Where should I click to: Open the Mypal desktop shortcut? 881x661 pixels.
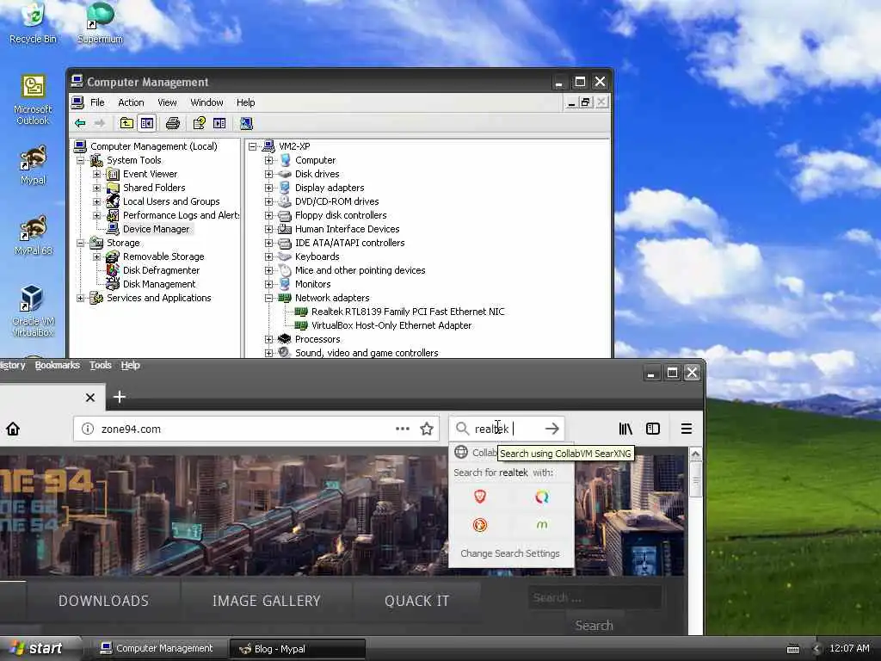tap(33, 165)
